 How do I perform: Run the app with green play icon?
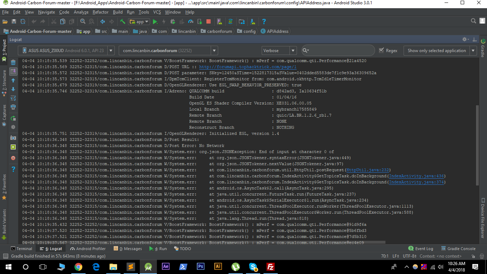pyautogui.click(x=155, y=22)
